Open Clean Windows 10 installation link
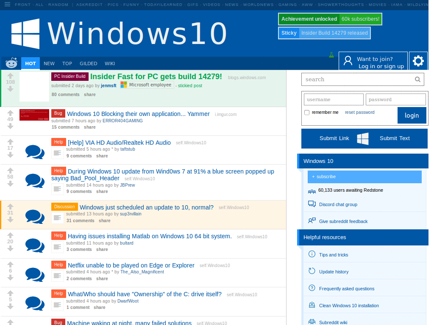The image size is (434, 325). [x=349, y=306]
